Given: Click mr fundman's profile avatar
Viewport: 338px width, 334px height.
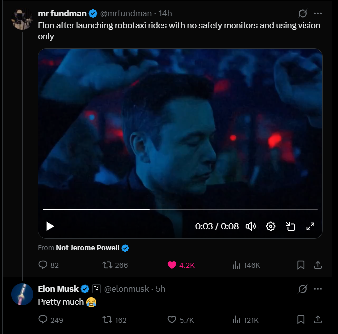Looking at the screenshot, I should coord(22,19).
